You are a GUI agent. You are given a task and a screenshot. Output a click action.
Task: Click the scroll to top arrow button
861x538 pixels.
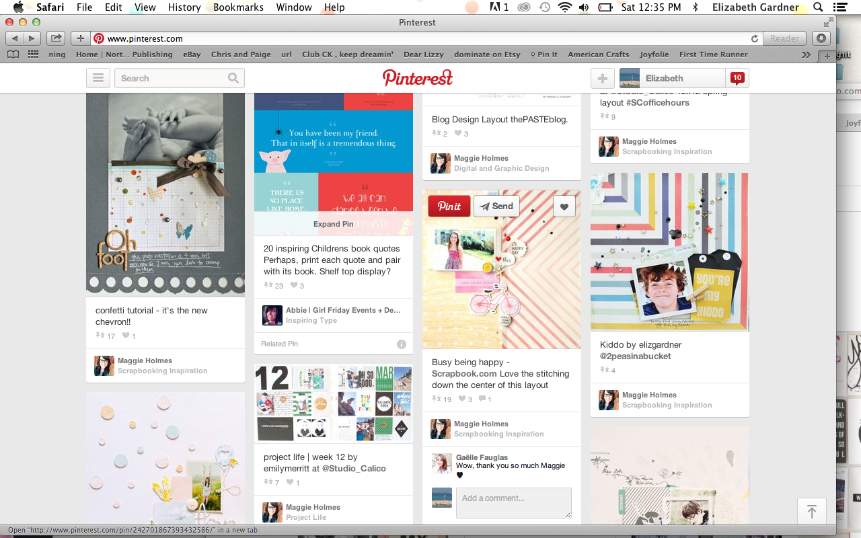[x=812, y=512]
